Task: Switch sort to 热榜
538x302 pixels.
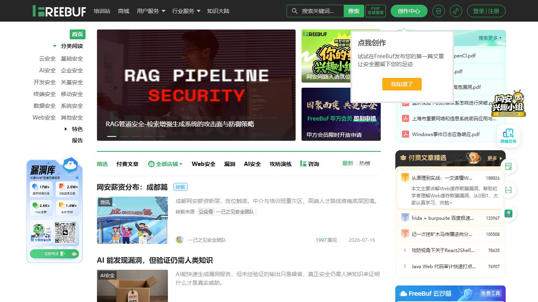Action: [x=365, y=163]
